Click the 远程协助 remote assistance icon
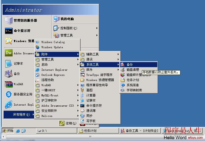 [37, 80]
